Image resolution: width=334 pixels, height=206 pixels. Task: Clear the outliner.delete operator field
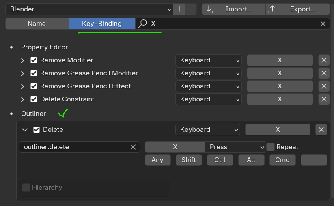click(133, 147)
